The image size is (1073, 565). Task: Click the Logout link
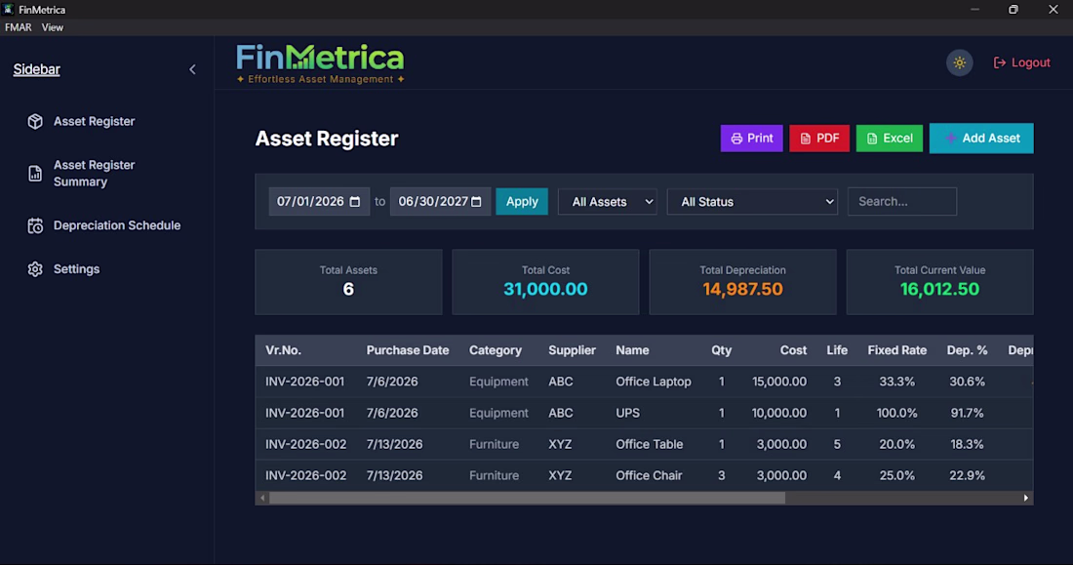[x=1021, y=63]
